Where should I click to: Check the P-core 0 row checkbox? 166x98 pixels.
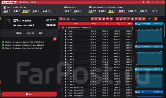click(x=62, y=31)
